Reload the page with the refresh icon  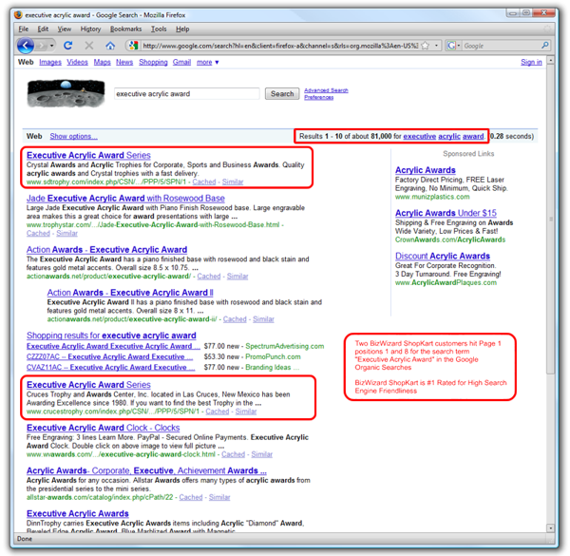pos(68,46)
